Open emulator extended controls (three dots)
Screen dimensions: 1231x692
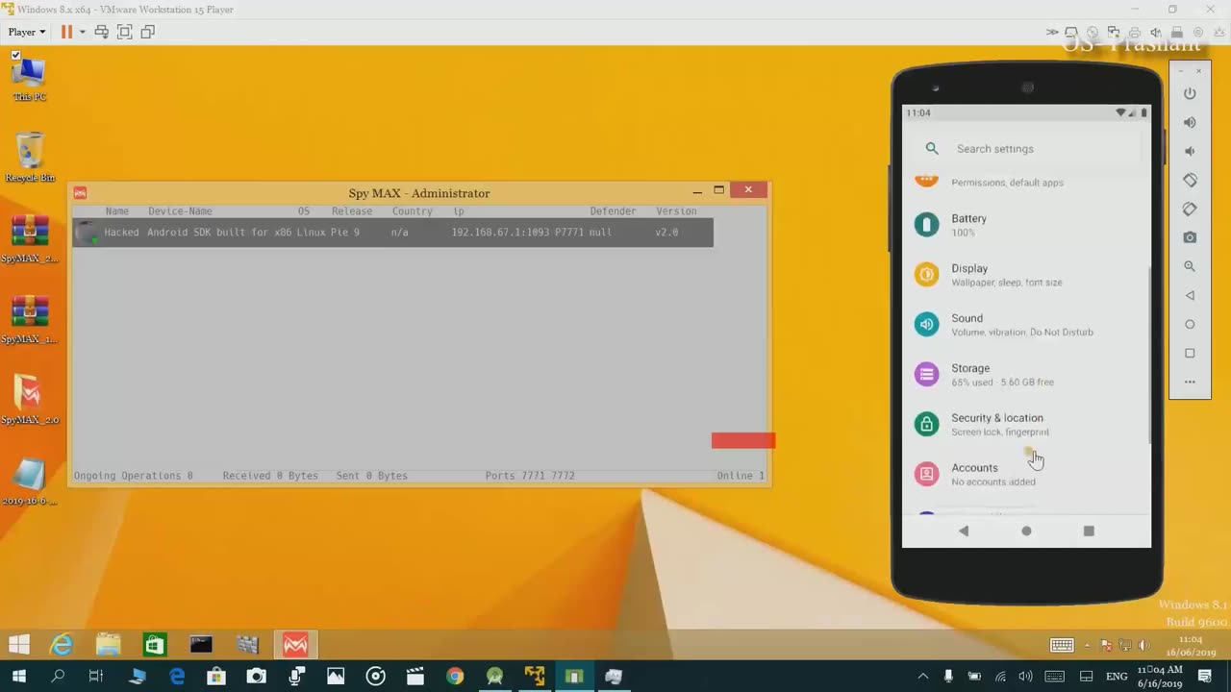pyautogui.click(x=1190, y=382)
